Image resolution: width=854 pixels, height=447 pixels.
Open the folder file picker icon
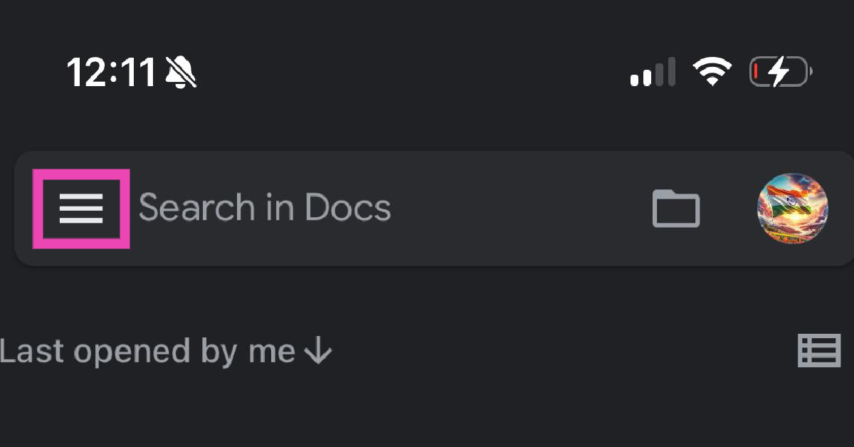(x=676, y=209)
